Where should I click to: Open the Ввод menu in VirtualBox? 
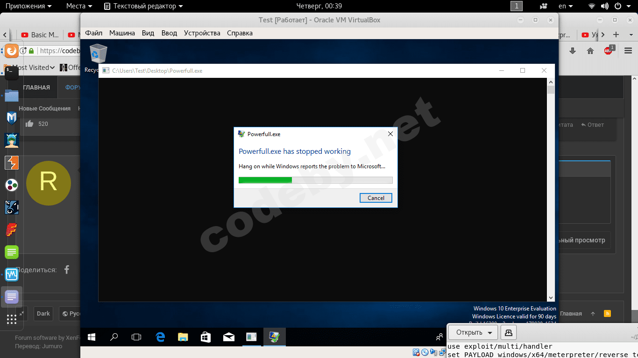(169, 33)
